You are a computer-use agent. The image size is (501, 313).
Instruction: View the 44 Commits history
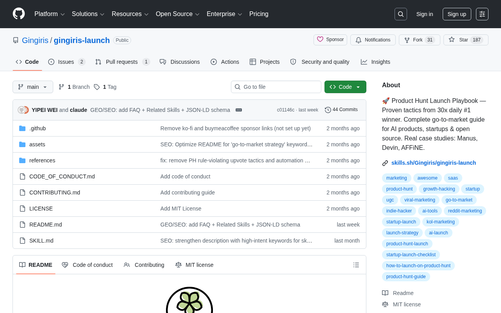(x=341, y=110)
